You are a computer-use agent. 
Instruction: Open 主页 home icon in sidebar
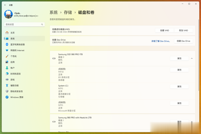[7, 33]
